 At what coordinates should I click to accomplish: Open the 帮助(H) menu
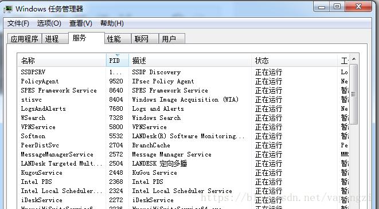pos(112,23)
